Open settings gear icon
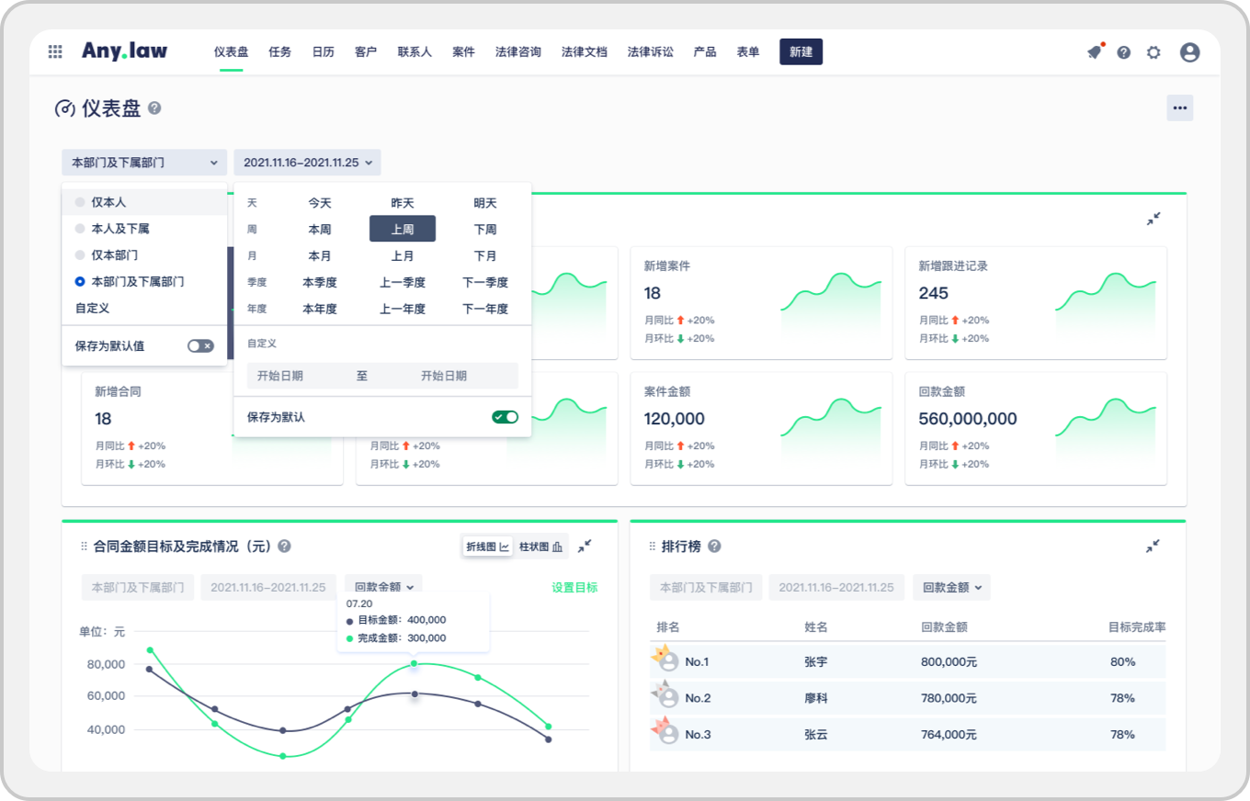Screen dimensions: 1250x801 pos(1153,52)
